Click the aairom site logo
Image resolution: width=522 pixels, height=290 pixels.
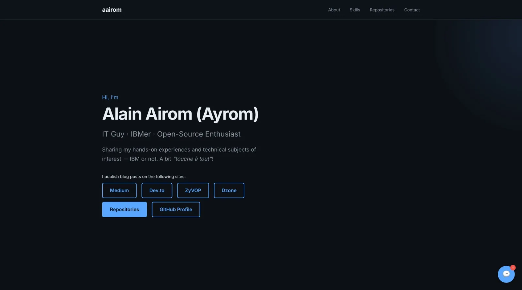point(112,10)
